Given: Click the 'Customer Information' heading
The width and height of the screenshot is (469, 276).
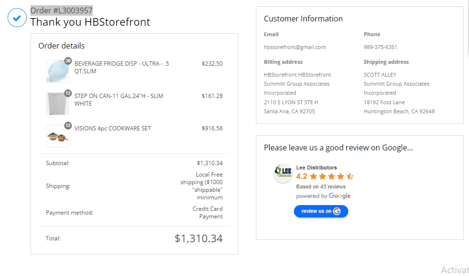Looking at the screenshot, I should pyautogui.click(x=303, y=19).
